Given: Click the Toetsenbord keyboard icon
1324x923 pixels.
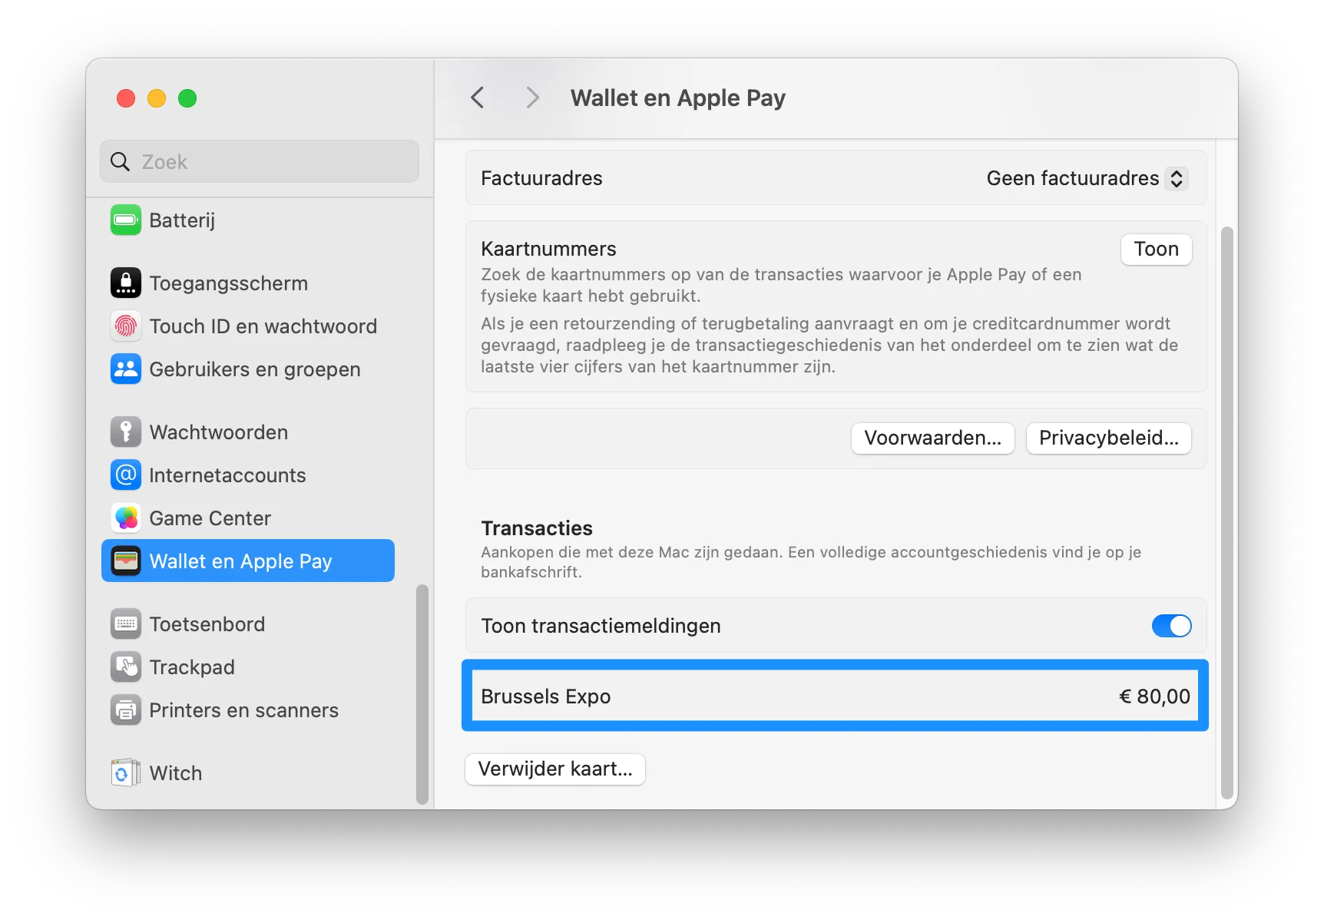Looking at the screenshot, I should [x=126, y=624].
